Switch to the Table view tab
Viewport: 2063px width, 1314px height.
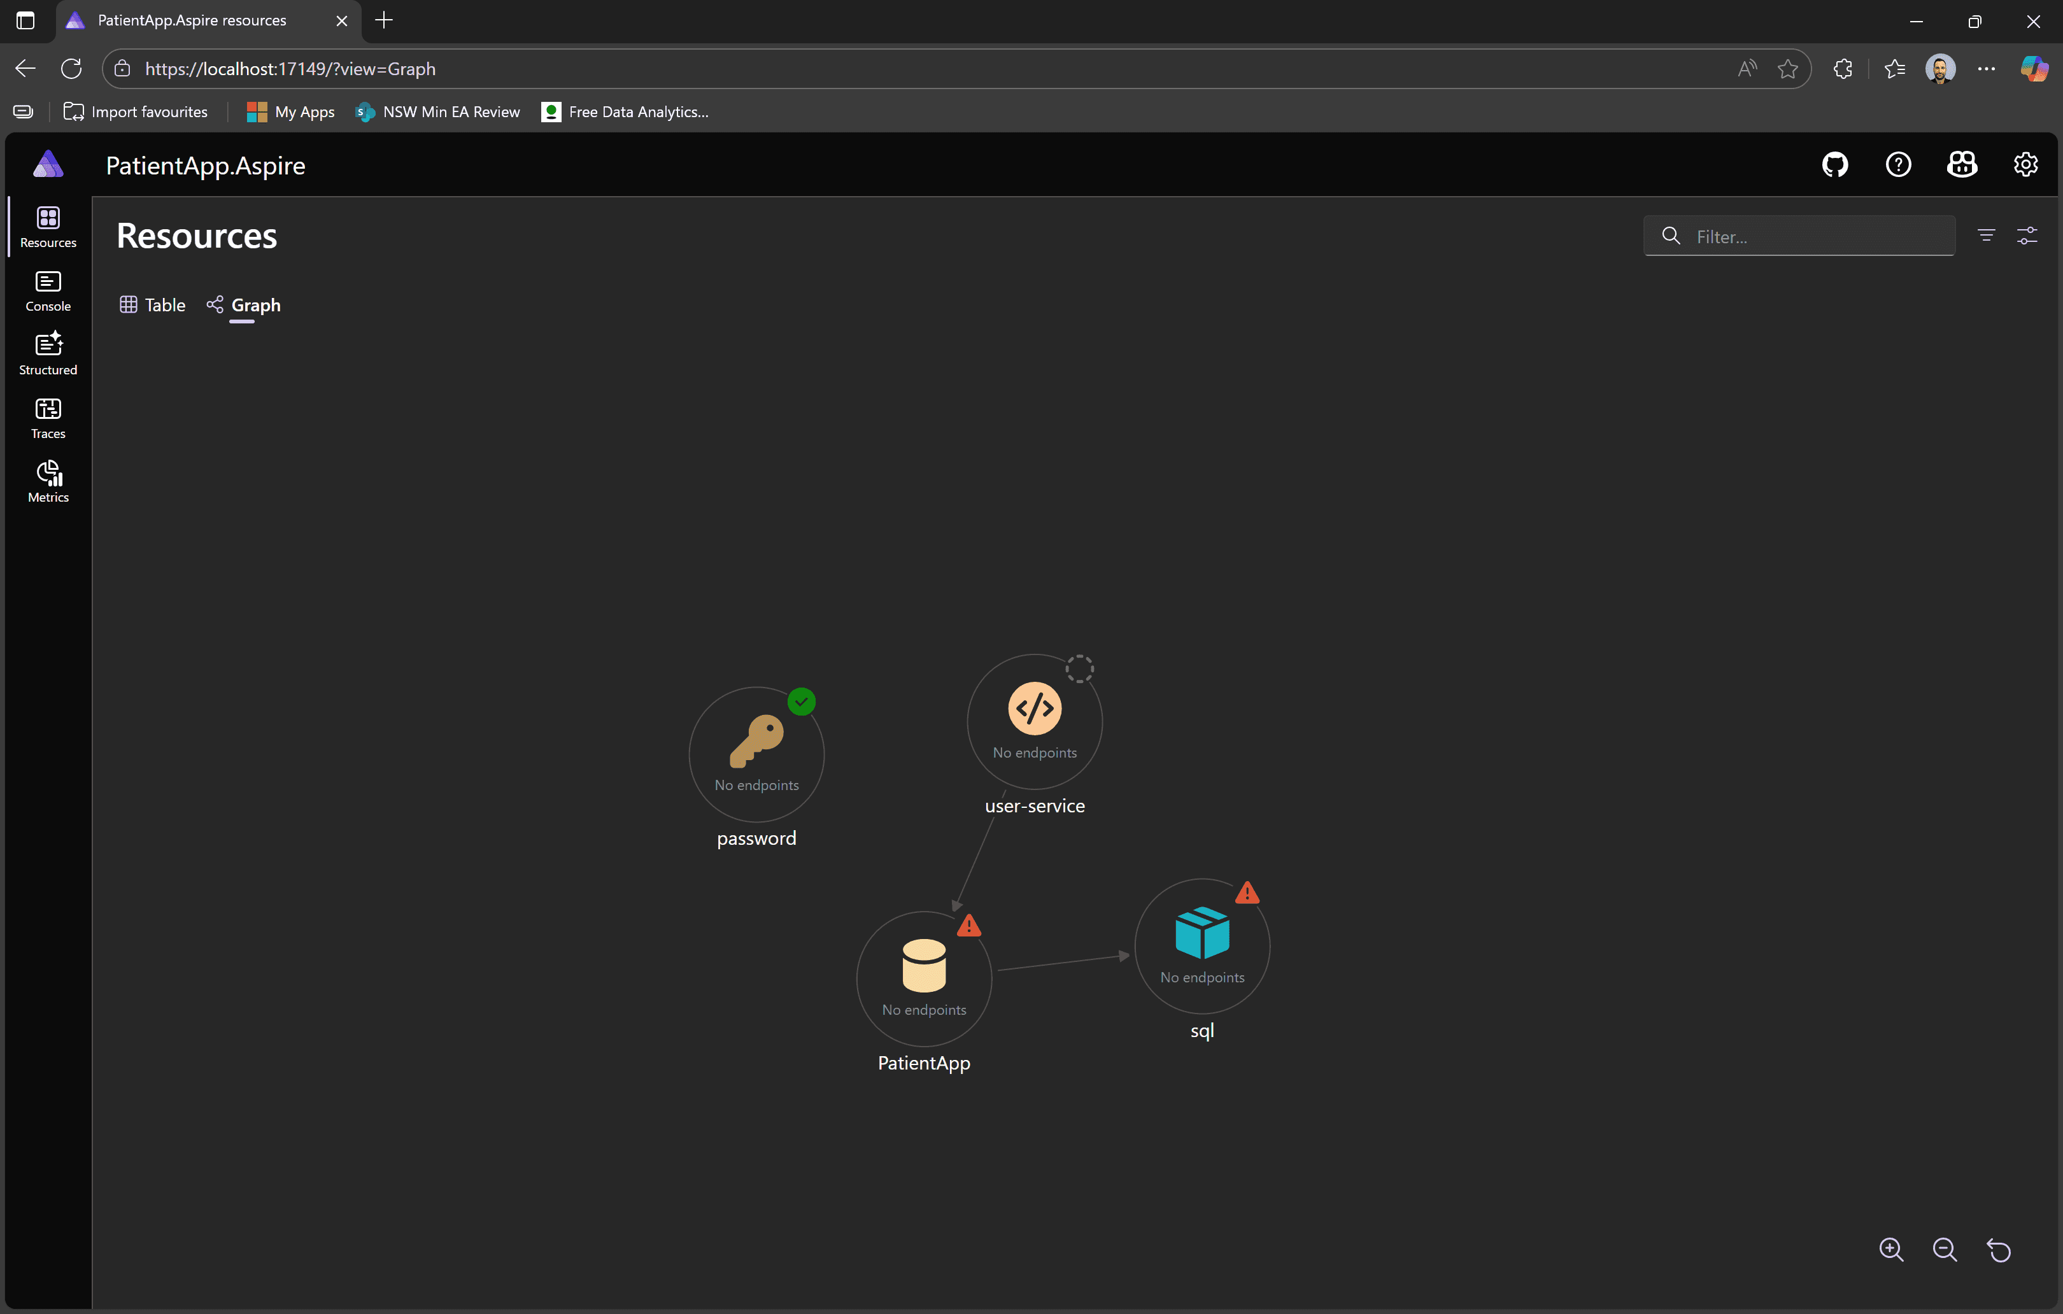coord(153,305)
